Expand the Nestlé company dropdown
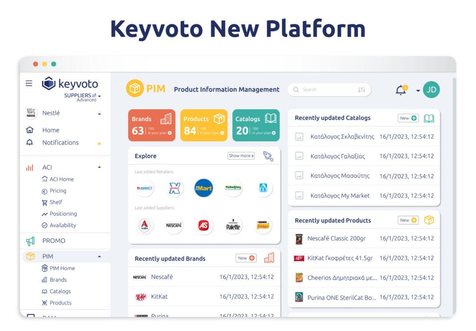Screen dimensions: 476x331 (99, 114)
